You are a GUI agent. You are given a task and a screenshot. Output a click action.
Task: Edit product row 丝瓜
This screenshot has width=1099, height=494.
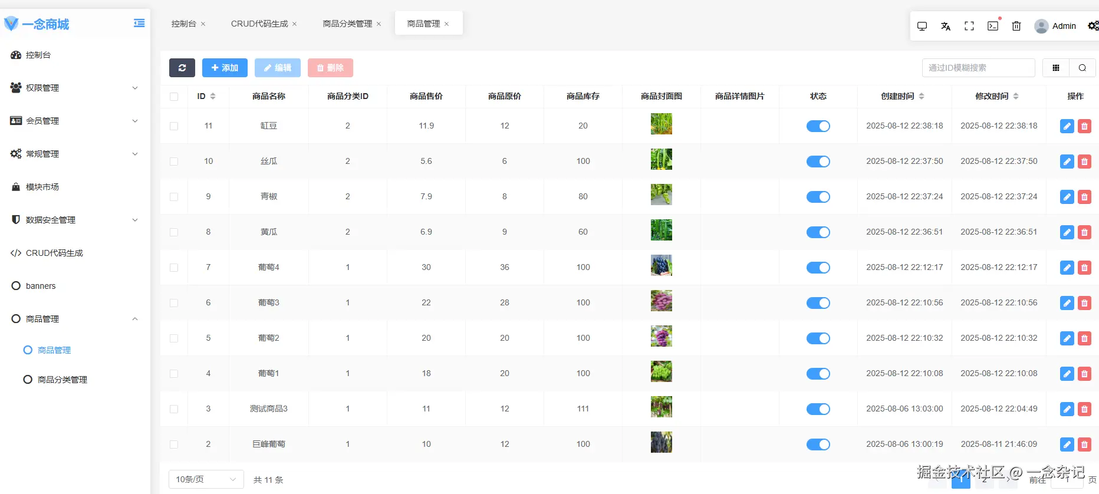click(x=1067, y=162)
